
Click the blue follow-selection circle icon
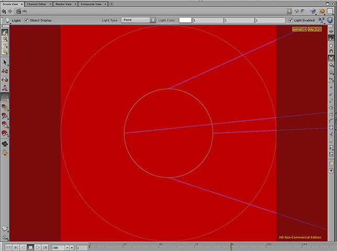pos(303,11)
